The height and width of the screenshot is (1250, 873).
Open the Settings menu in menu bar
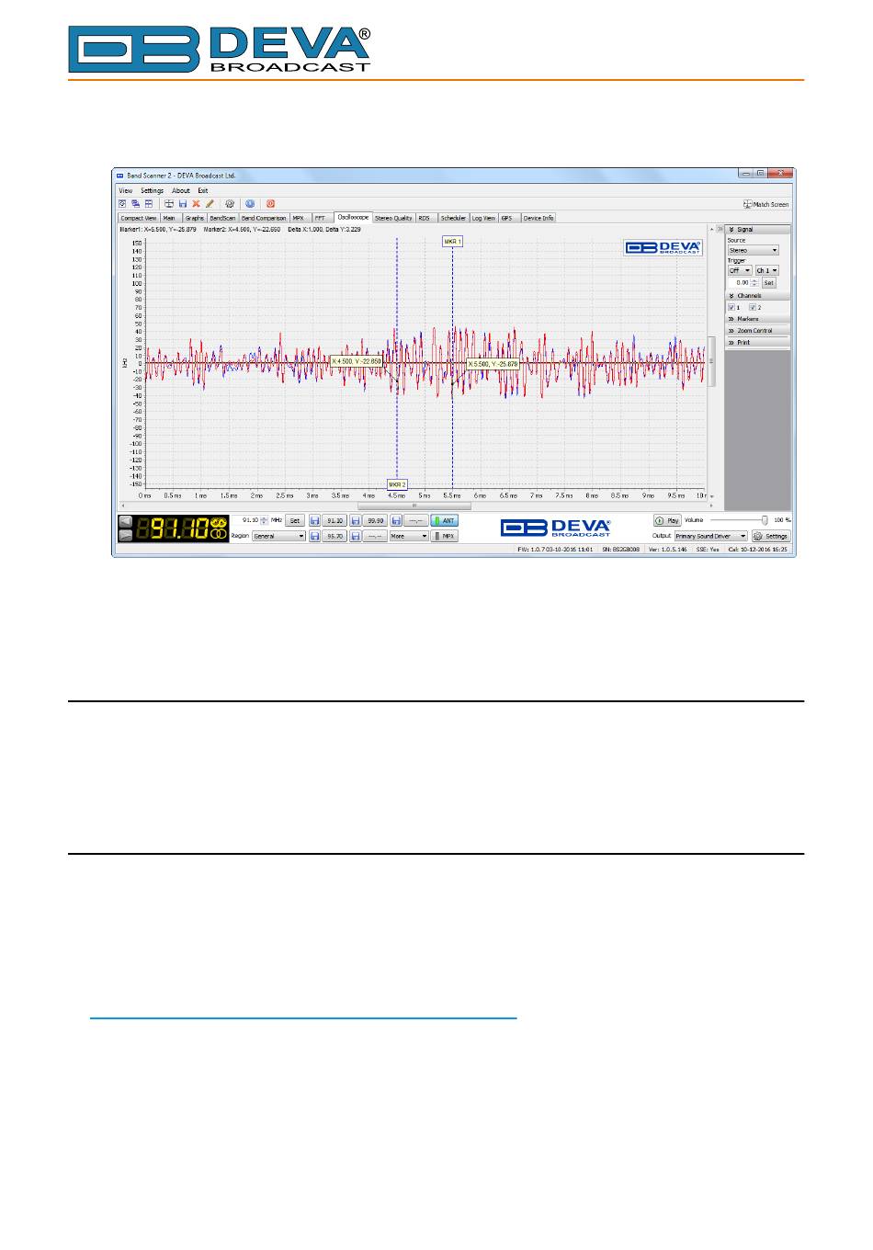(152, 190)
